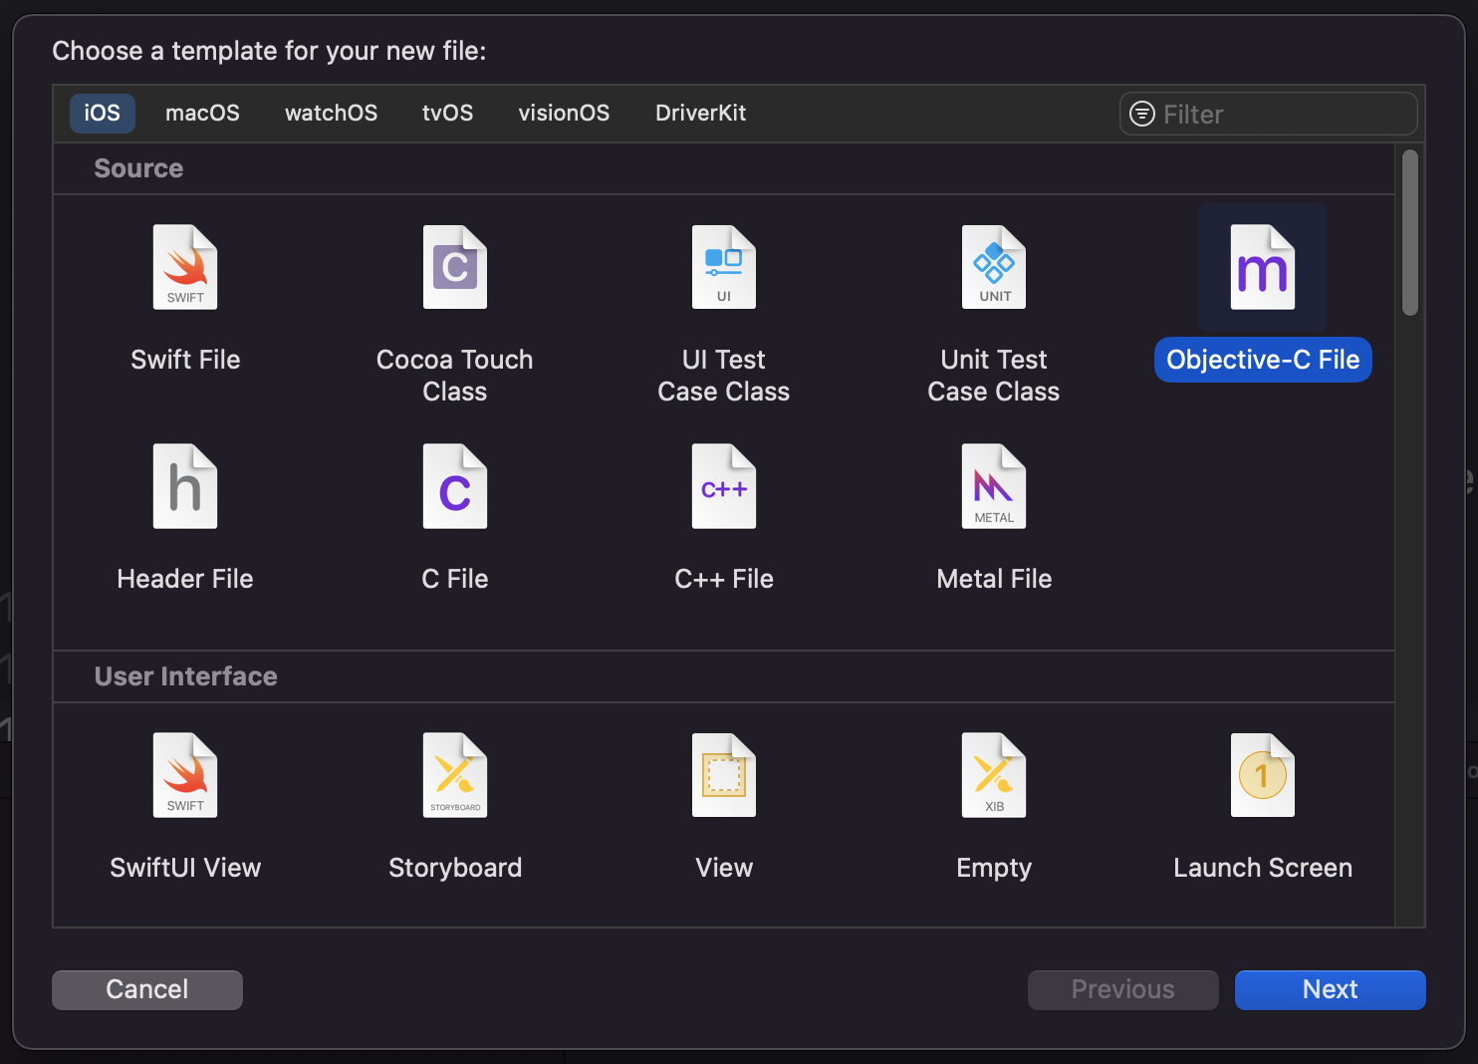Viewport: 1478px width, 1064px height.
Task: Click the Previous button
Action: (x=1123, y=989)
